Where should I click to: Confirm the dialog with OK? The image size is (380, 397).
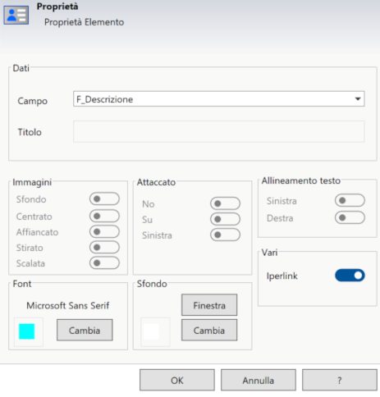click(x=177, y=380)
